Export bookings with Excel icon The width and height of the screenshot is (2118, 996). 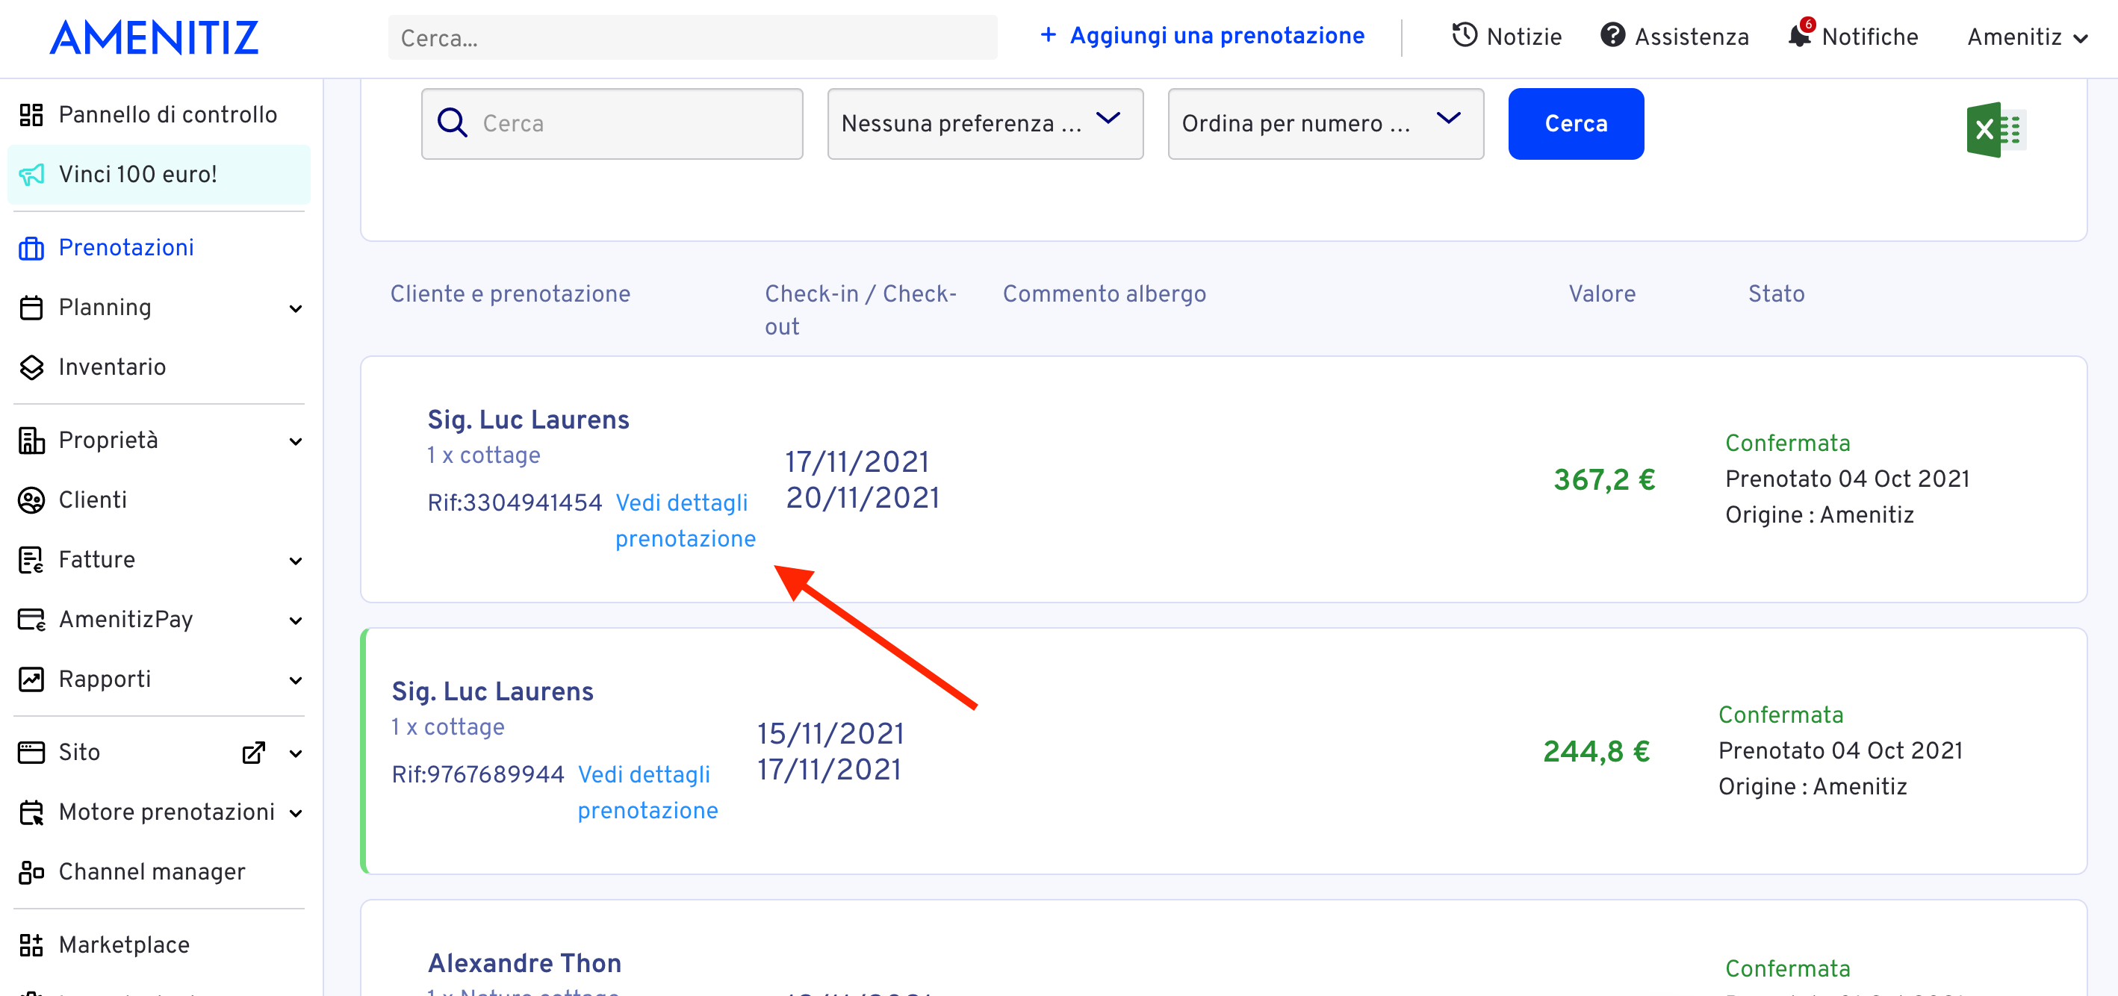(x=1996, y=130)
